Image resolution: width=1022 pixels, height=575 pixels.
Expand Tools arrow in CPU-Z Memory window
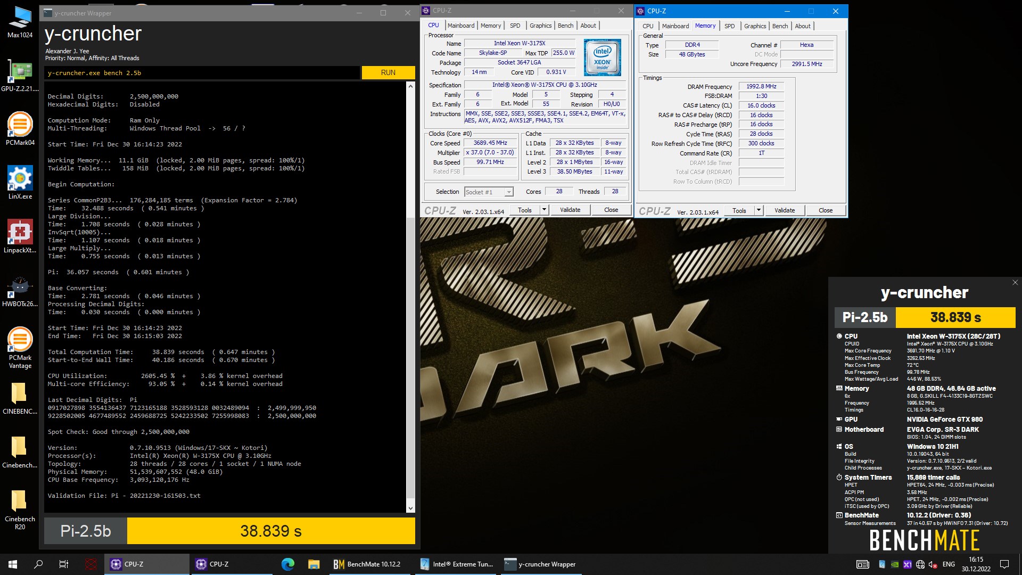(x=759, y=210)
